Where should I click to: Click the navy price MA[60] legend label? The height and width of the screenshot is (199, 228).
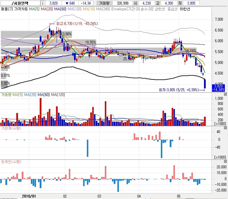60,9
